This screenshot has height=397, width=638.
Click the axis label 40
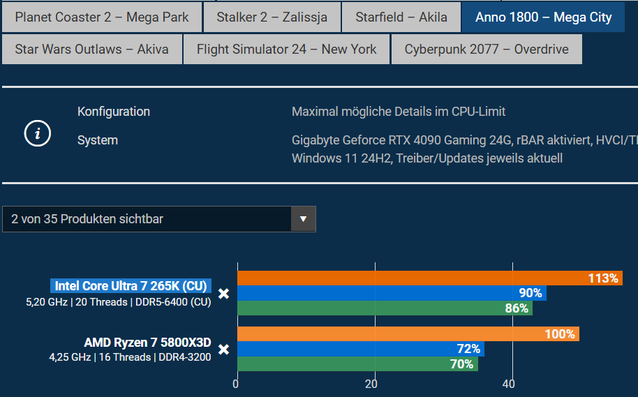click(x=509, y=384)
